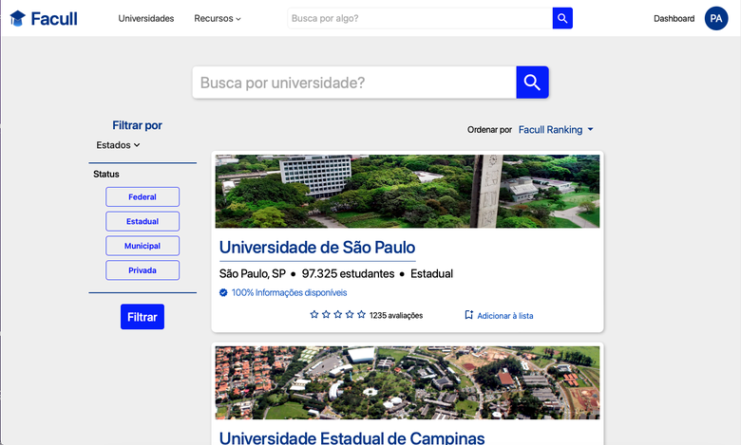The image size is (741, 445).
Task: Expand the Recursos menu
Action: 218,18
